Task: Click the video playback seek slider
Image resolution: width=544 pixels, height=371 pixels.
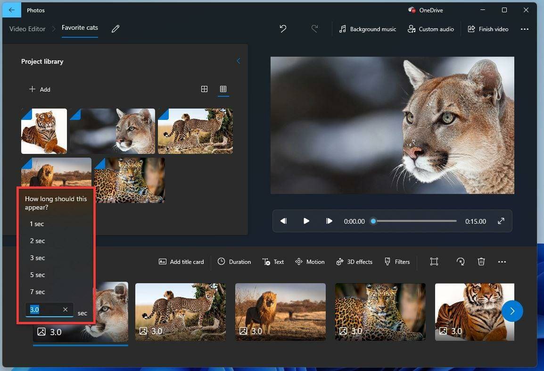Action: [415, 221]
